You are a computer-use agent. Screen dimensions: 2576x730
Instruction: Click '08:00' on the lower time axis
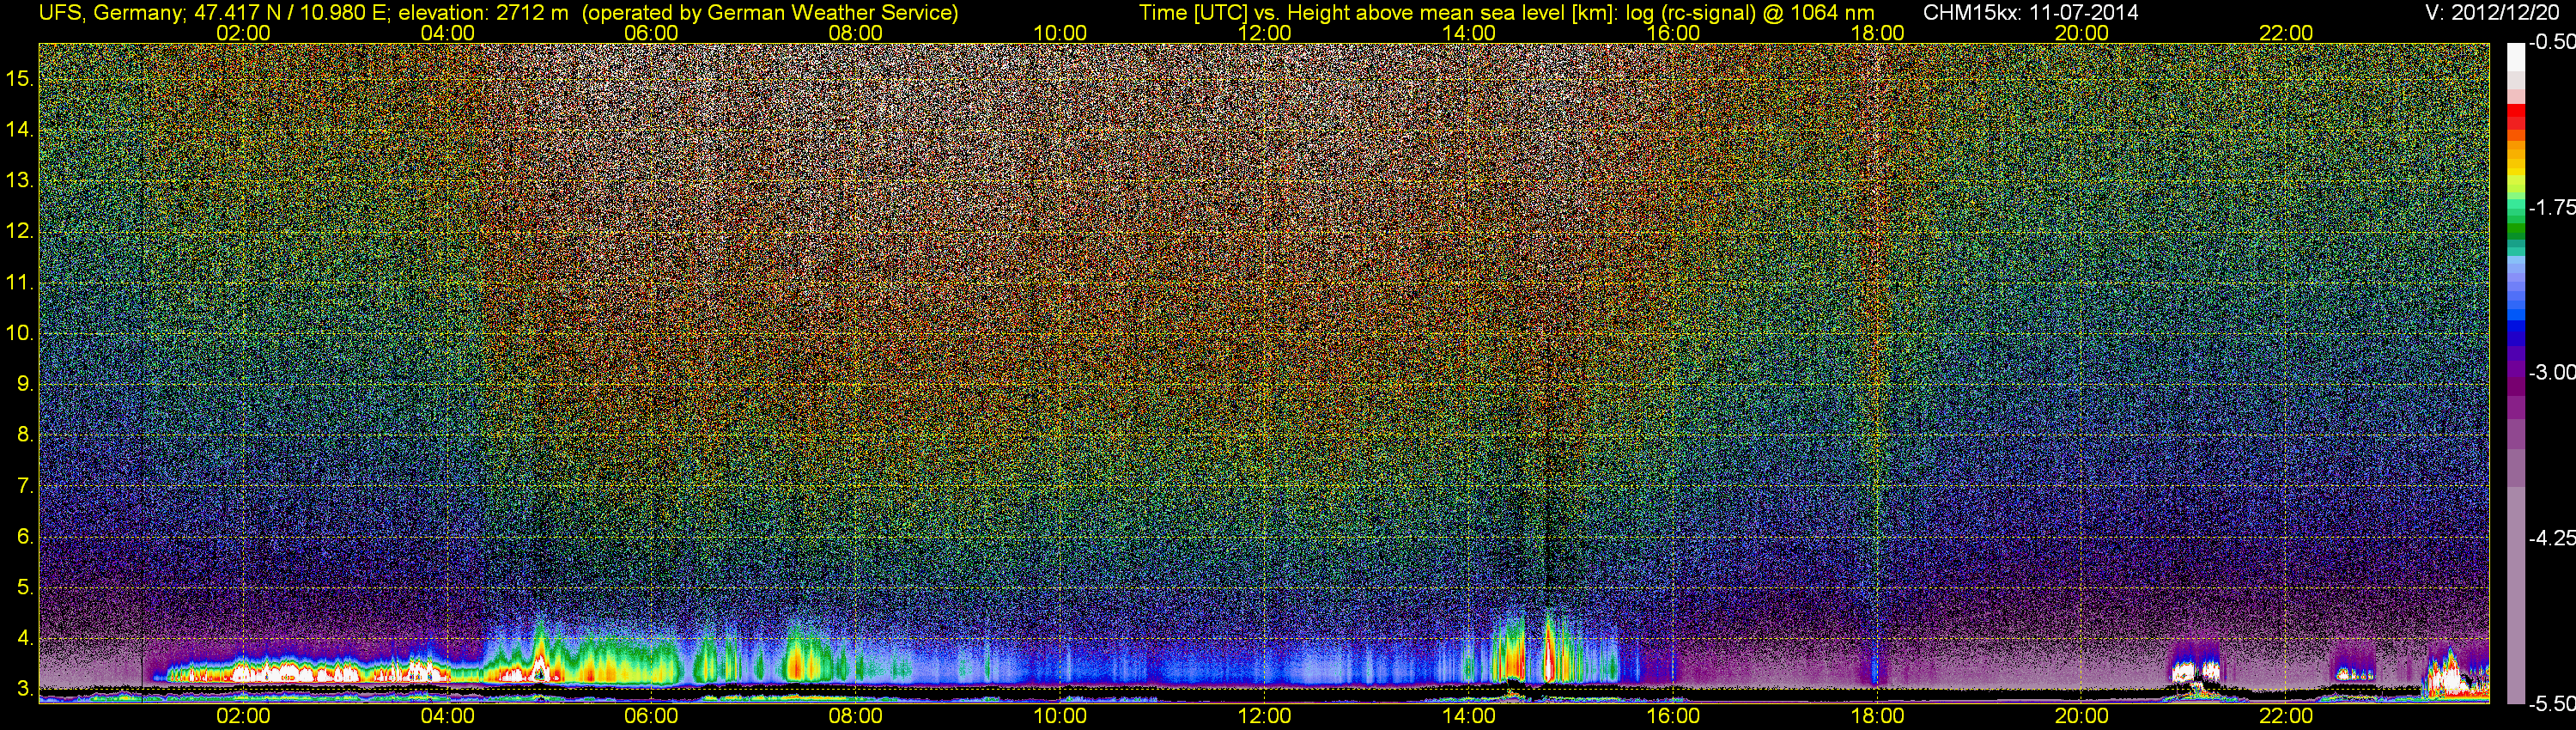pyautogui.click(x=856, y=716)
